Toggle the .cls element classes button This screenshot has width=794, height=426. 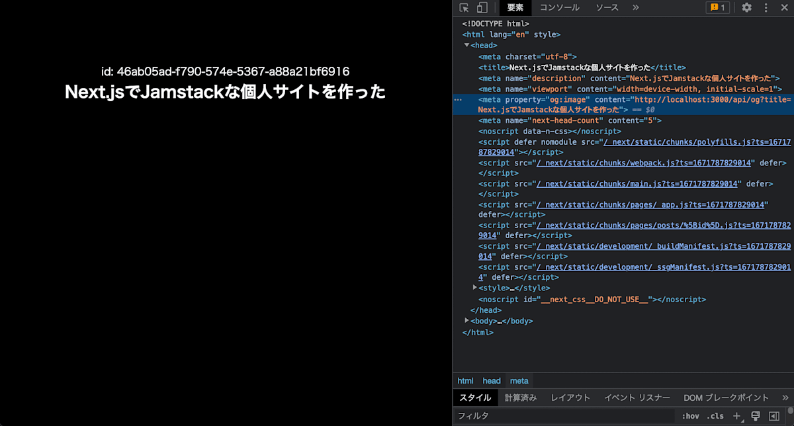tap(715, 416)
